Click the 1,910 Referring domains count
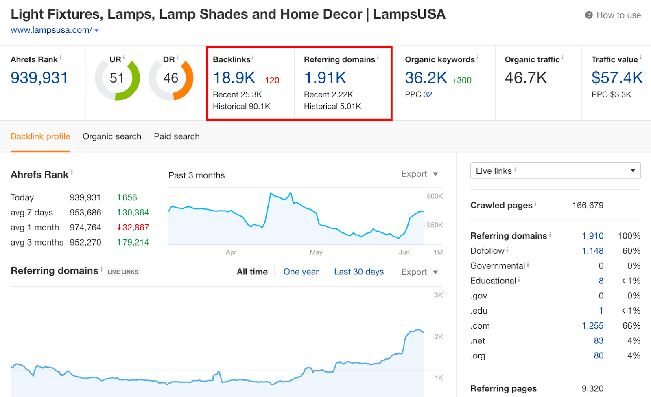Screen dimensions: 651x397 point(593,236)
